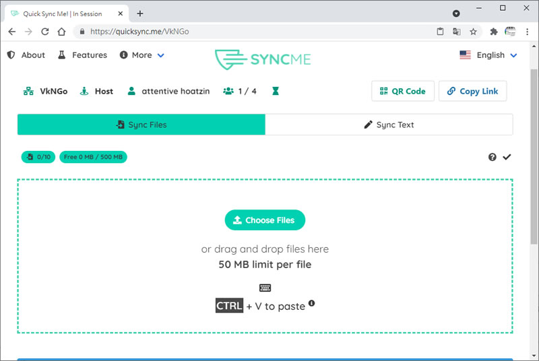Open browser home page icon

point(61,32)
